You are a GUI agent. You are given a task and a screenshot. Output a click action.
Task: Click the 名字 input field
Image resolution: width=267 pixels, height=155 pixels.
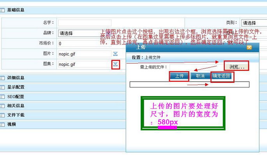[85, 23]
